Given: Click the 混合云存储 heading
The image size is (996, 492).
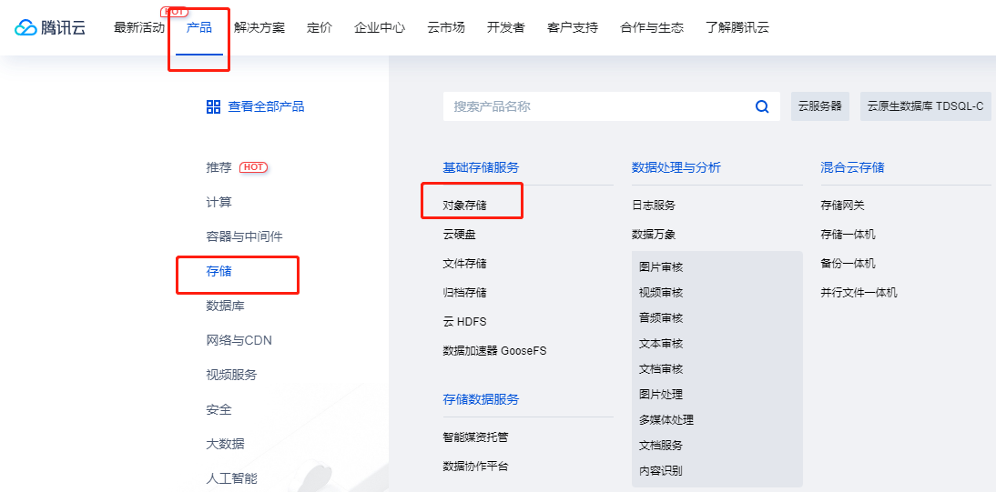Looking at the screenshot, I should point(852,167).
